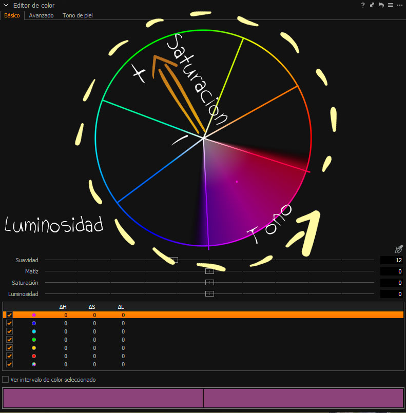Click the diagonal-arrows expand panel icon
Screen dimensions: 406x413
coord(372,5)
